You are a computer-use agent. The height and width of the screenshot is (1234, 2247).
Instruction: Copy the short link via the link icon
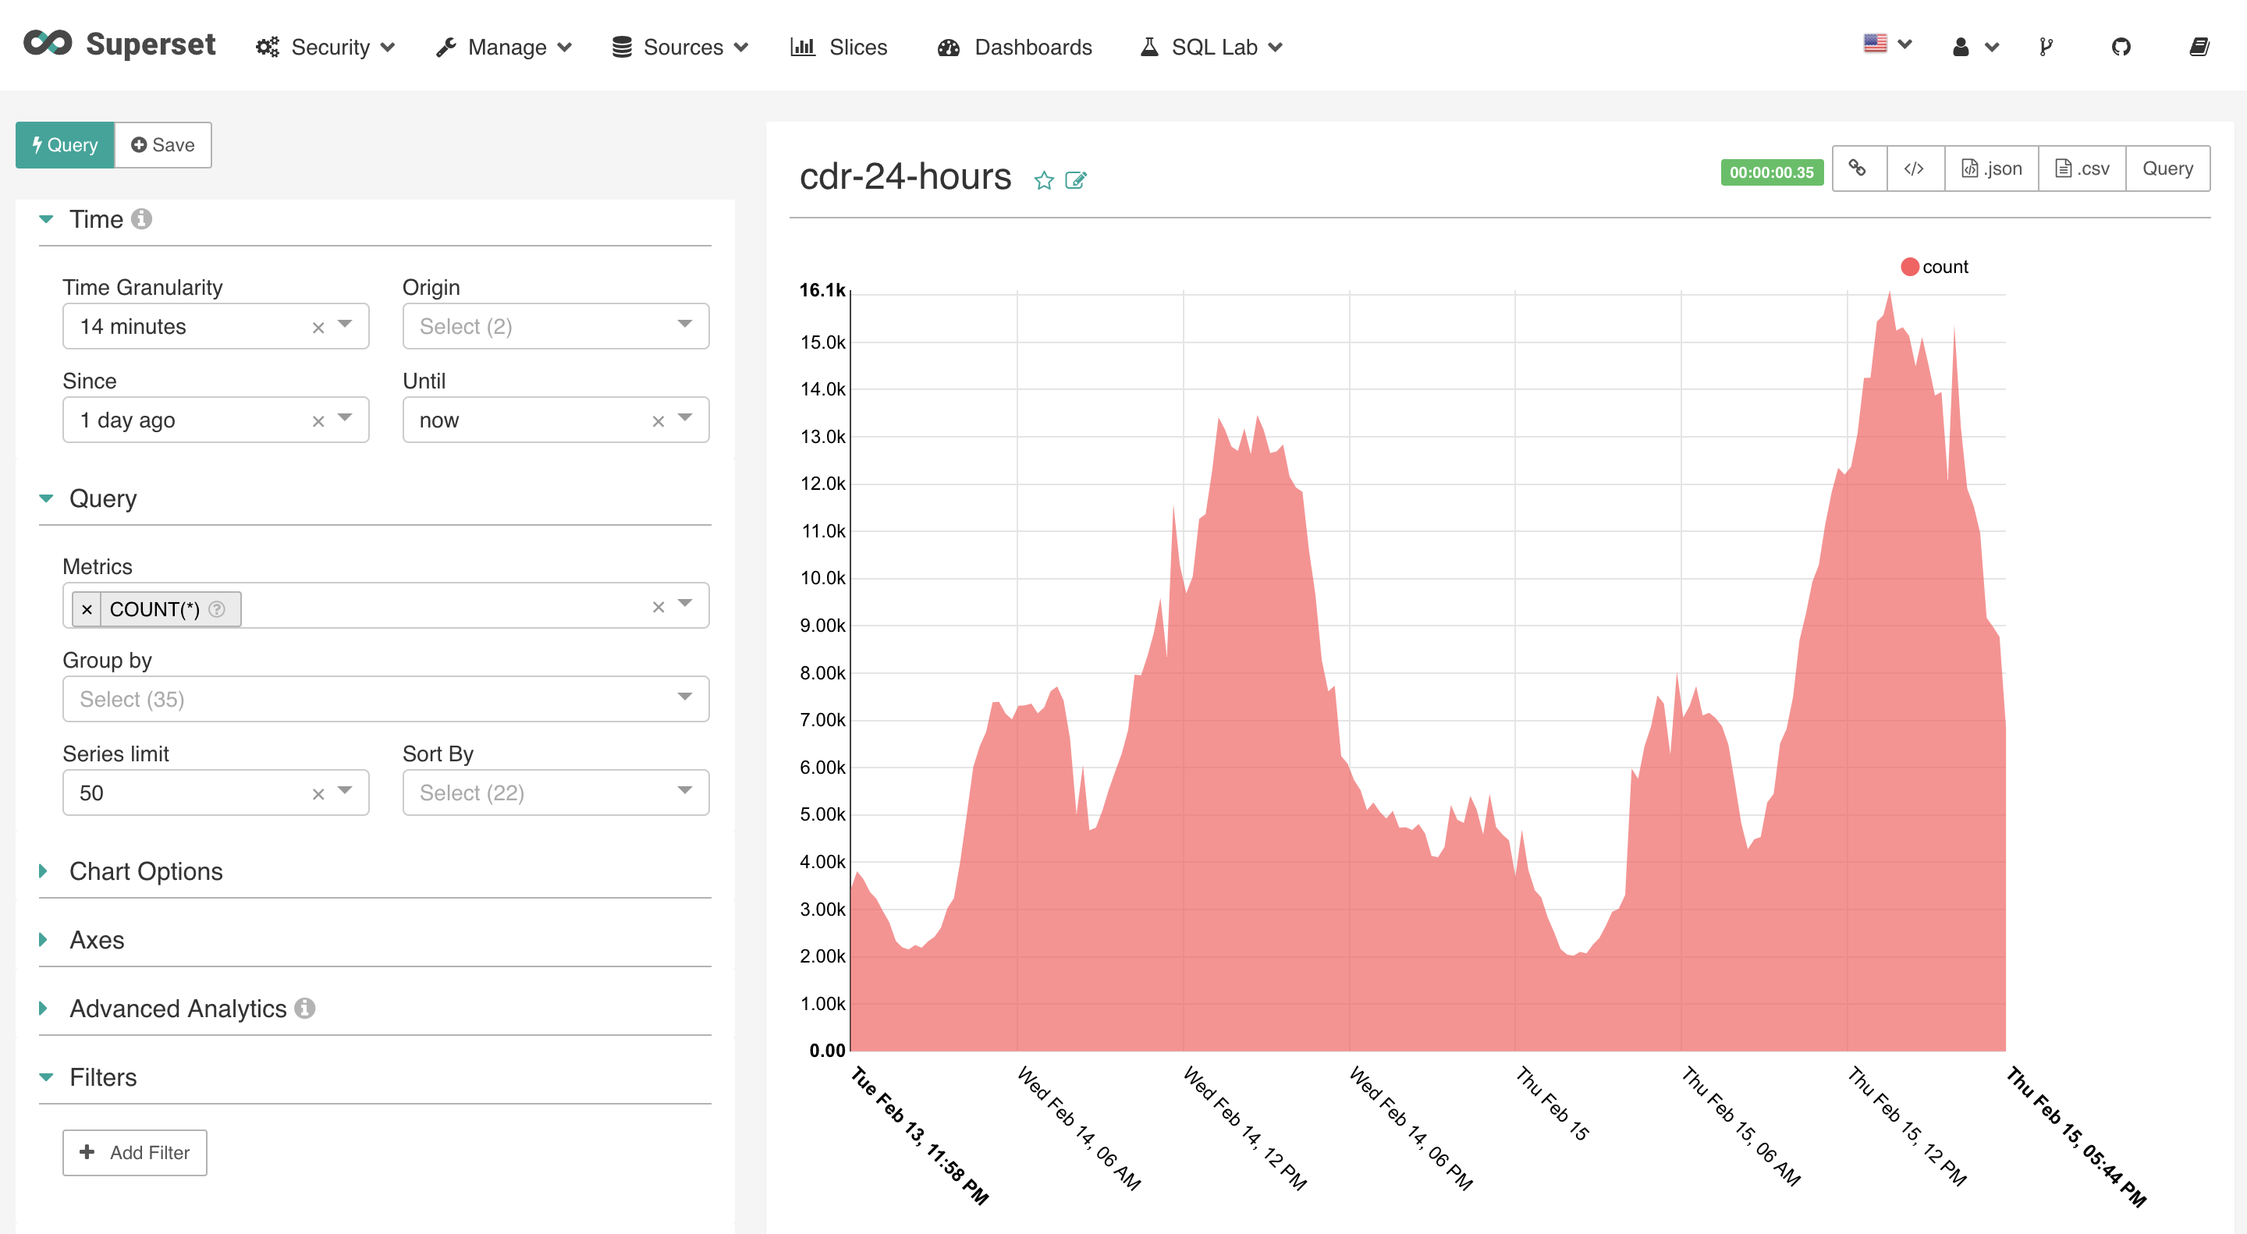tap(1858, 168)
